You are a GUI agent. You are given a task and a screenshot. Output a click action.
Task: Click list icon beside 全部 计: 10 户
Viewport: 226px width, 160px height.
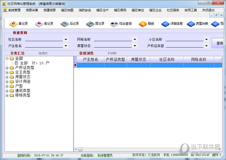click(16, 63)
